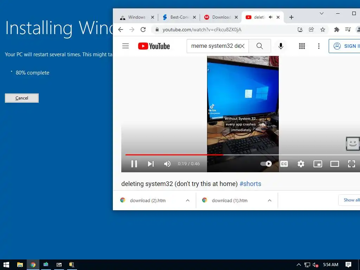Sign in to YouTube

pyautogui.click(x=345, y=46)
